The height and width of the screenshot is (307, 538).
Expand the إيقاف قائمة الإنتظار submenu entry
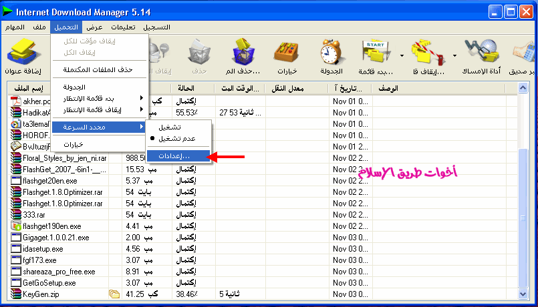(x=100, y=109)
